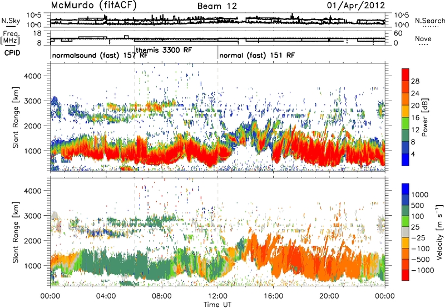Click the '1000' velocity colorbar tick

point(420,195)
